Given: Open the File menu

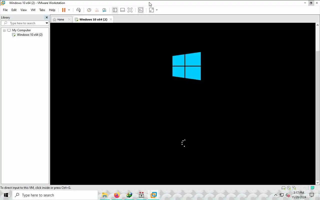Looking at the screenshot, I should (5, 10).
